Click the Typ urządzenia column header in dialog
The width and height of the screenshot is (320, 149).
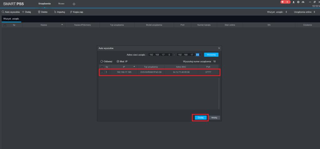tap(151, 67)
